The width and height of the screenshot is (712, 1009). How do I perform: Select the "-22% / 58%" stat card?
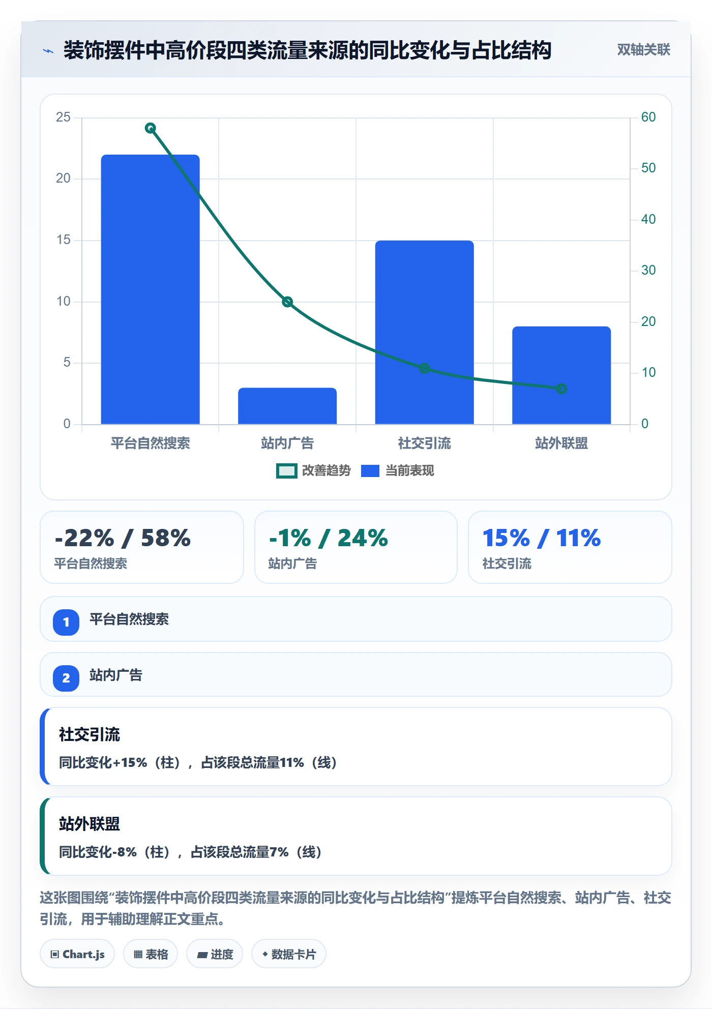coord(142,547)
